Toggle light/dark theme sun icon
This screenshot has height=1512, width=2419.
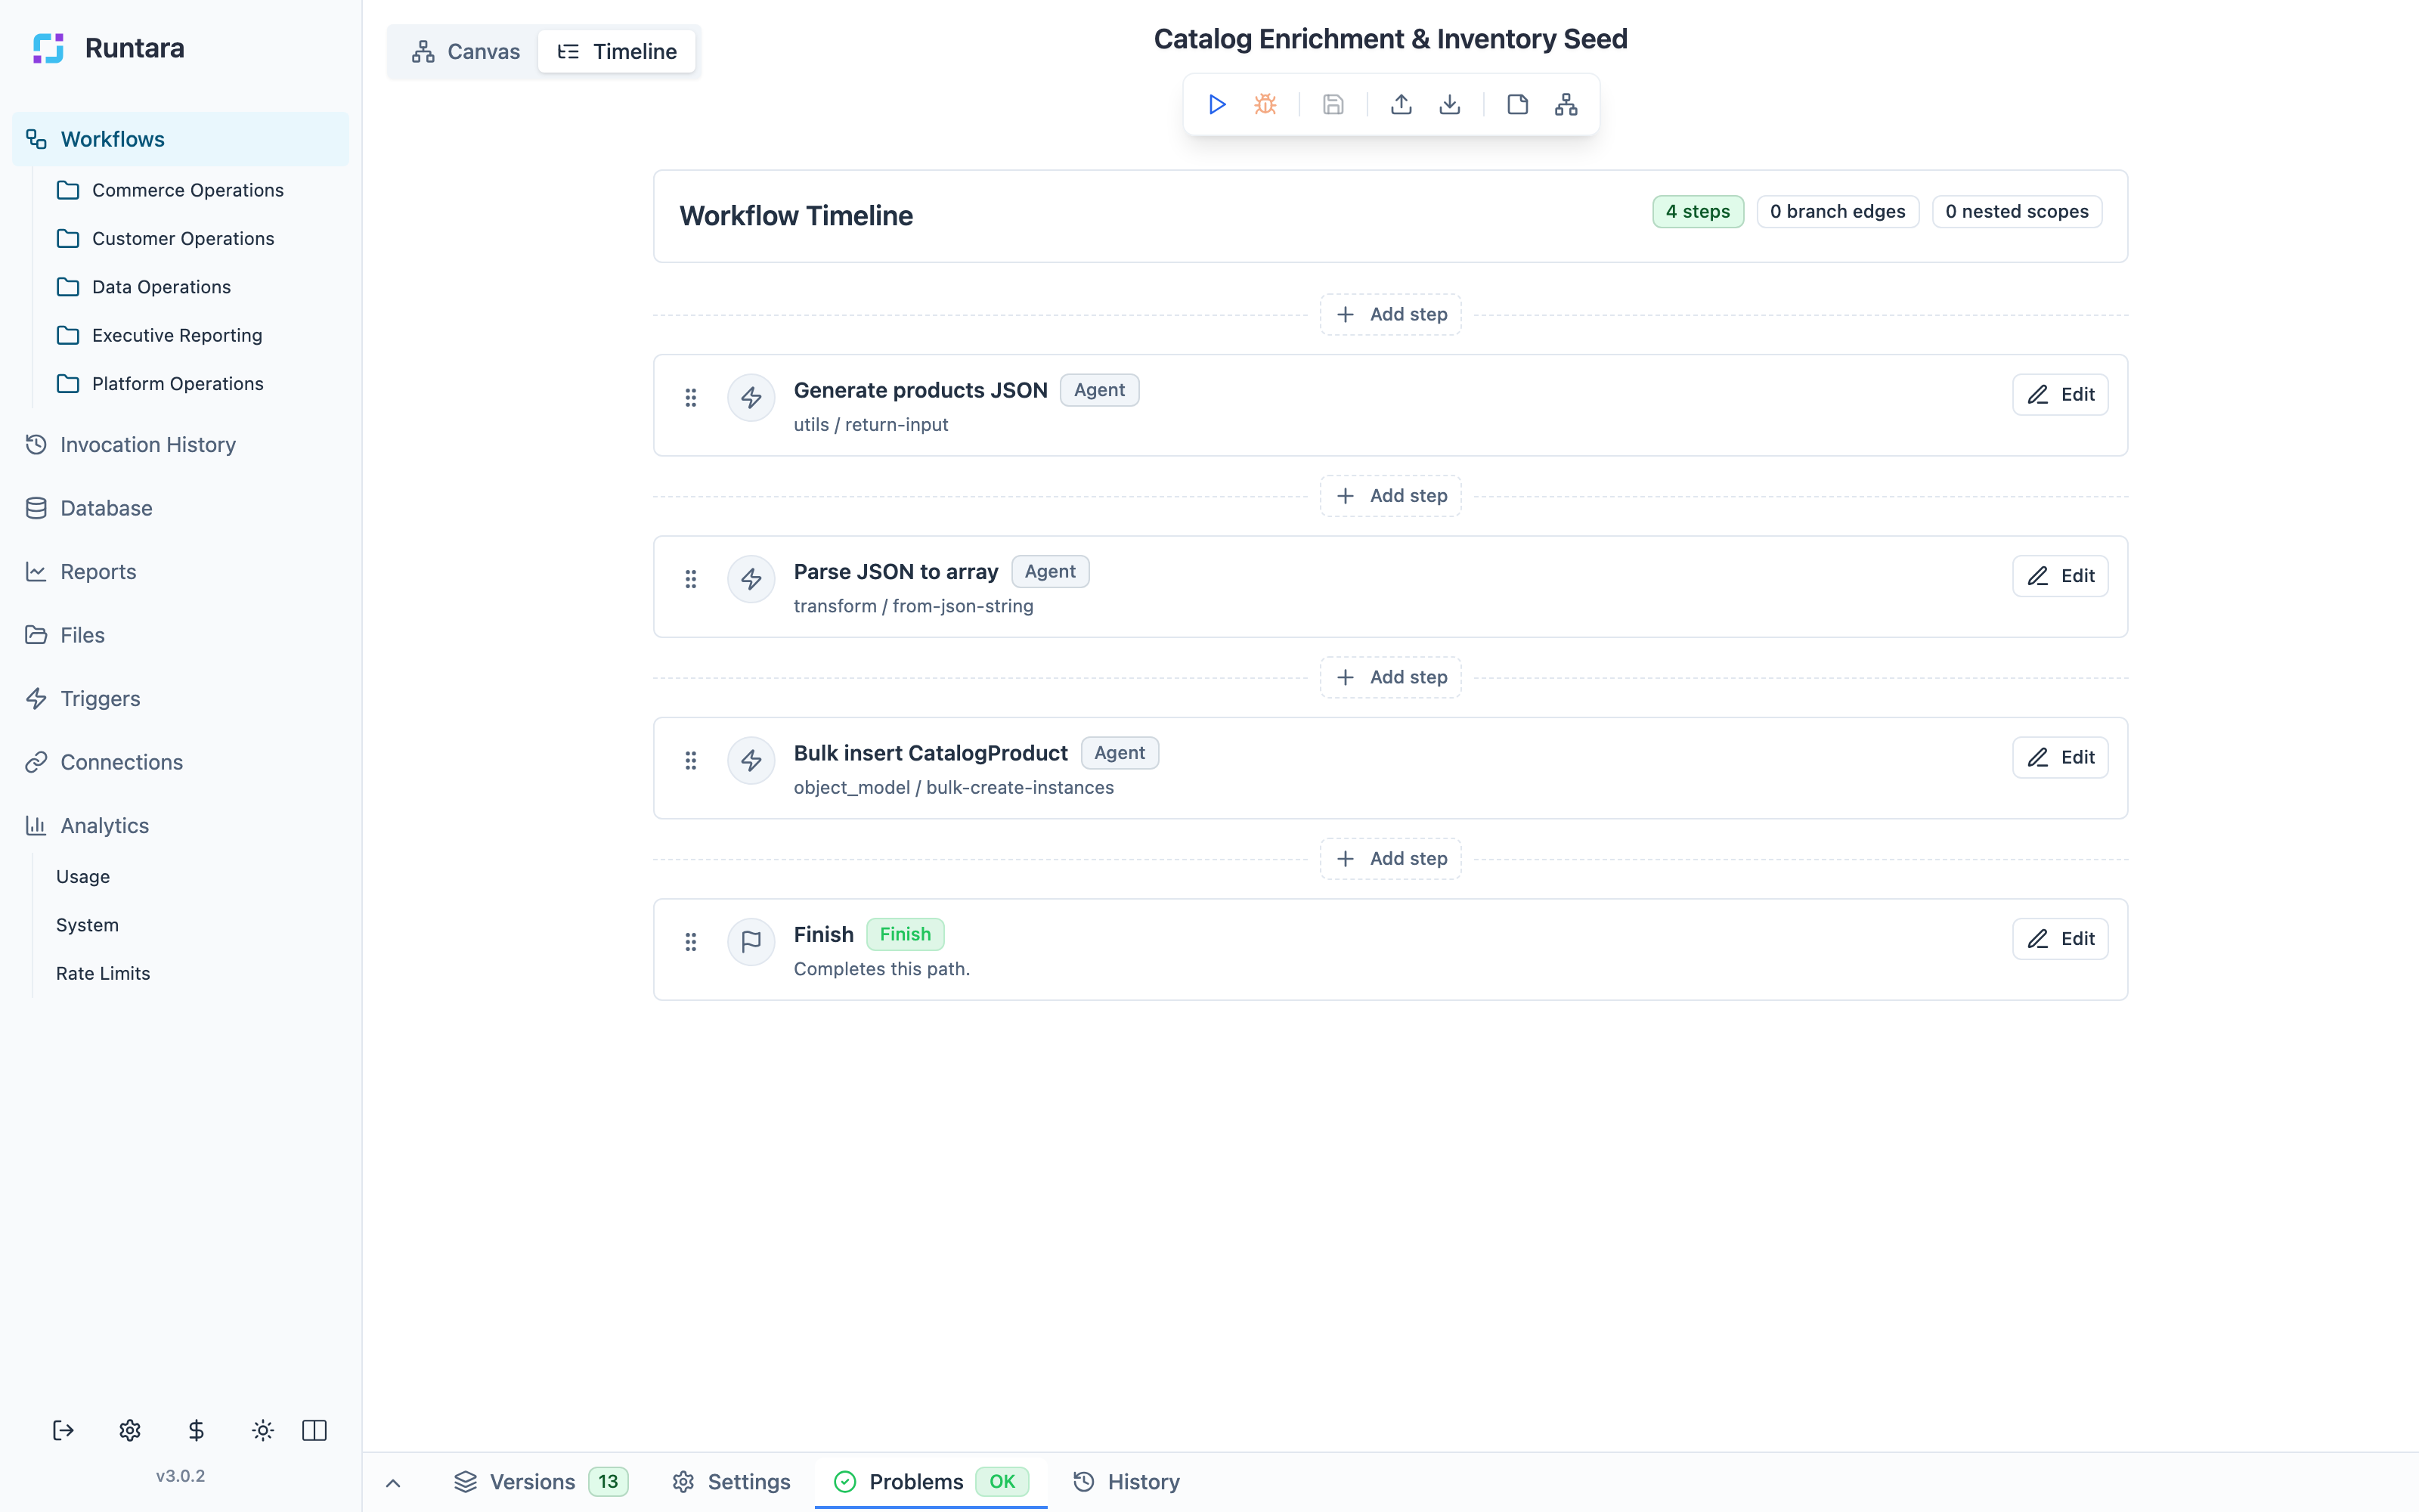263,1430
